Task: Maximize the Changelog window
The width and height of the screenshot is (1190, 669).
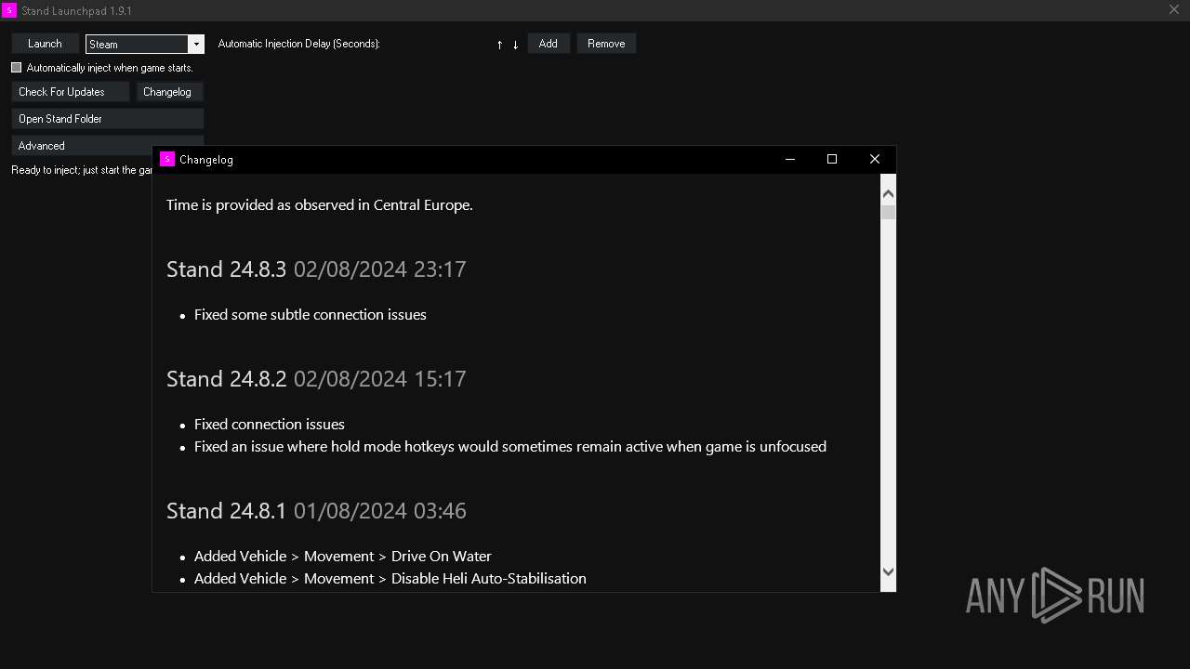Action: pos(832,159)
